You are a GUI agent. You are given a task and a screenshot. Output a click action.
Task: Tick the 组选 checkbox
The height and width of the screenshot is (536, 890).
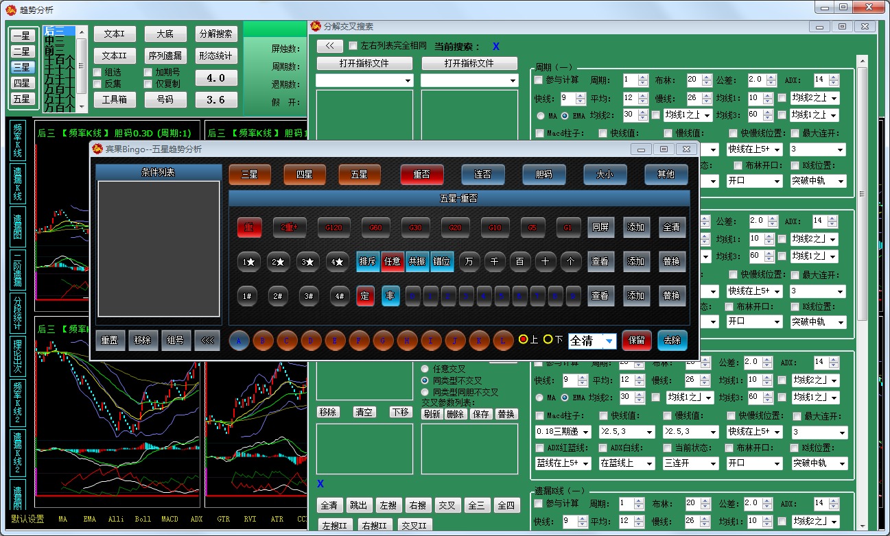click(x=97, y=72)
